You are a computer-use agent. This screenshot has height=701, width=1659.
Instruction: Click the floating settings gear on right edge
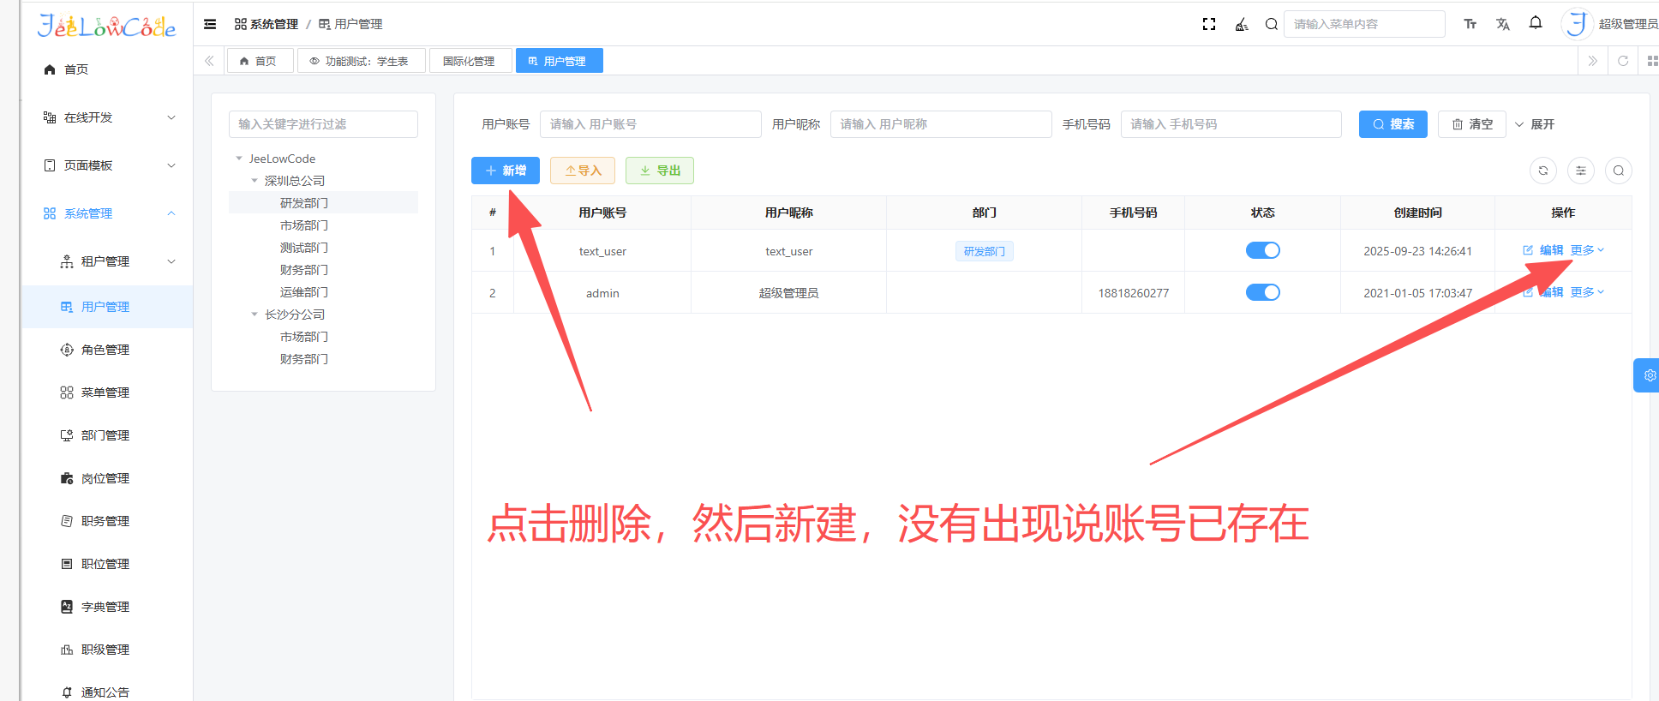[1649, 375]
